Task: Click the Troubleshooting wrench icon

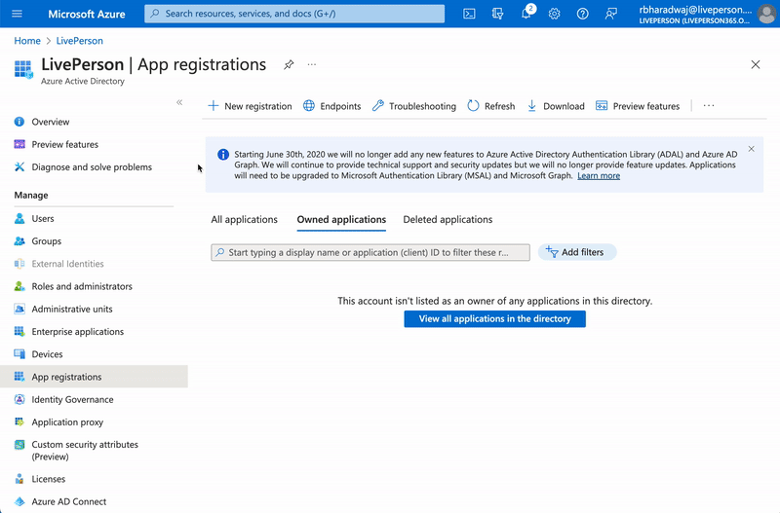Action: coord(378,106)
